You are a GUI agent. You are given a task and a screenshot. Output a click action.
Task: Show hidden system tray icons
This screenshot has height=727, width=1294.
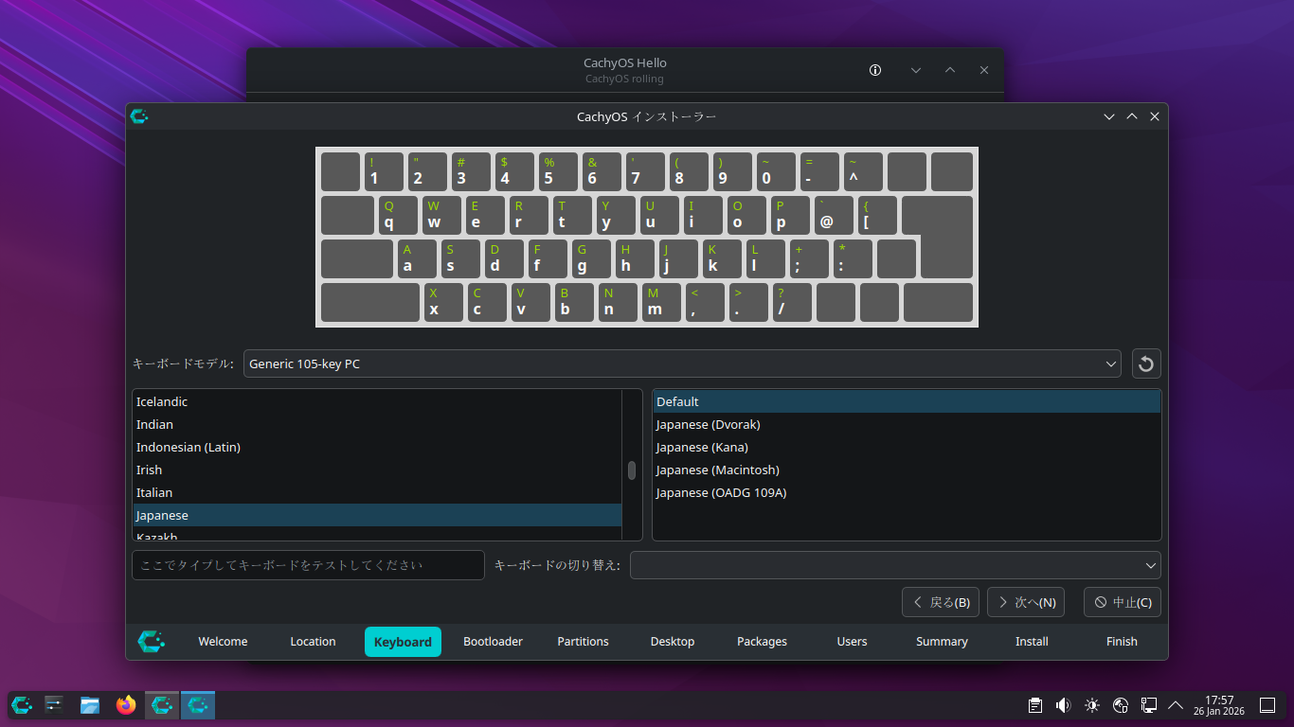tap(1176, 705)
